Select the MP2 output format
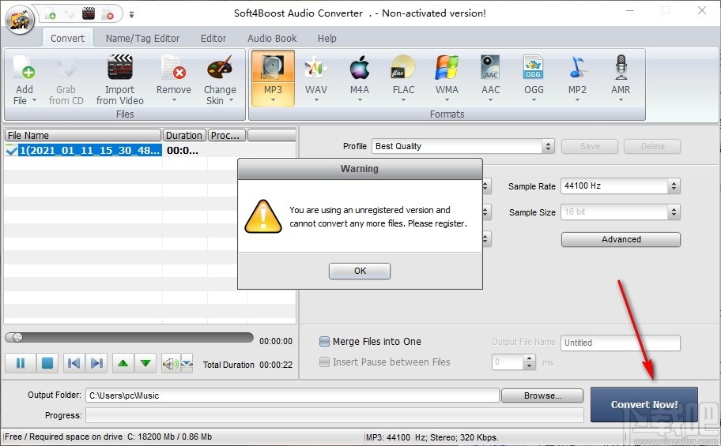Screen dimensions: 721x446 click(x=577, y=78)
